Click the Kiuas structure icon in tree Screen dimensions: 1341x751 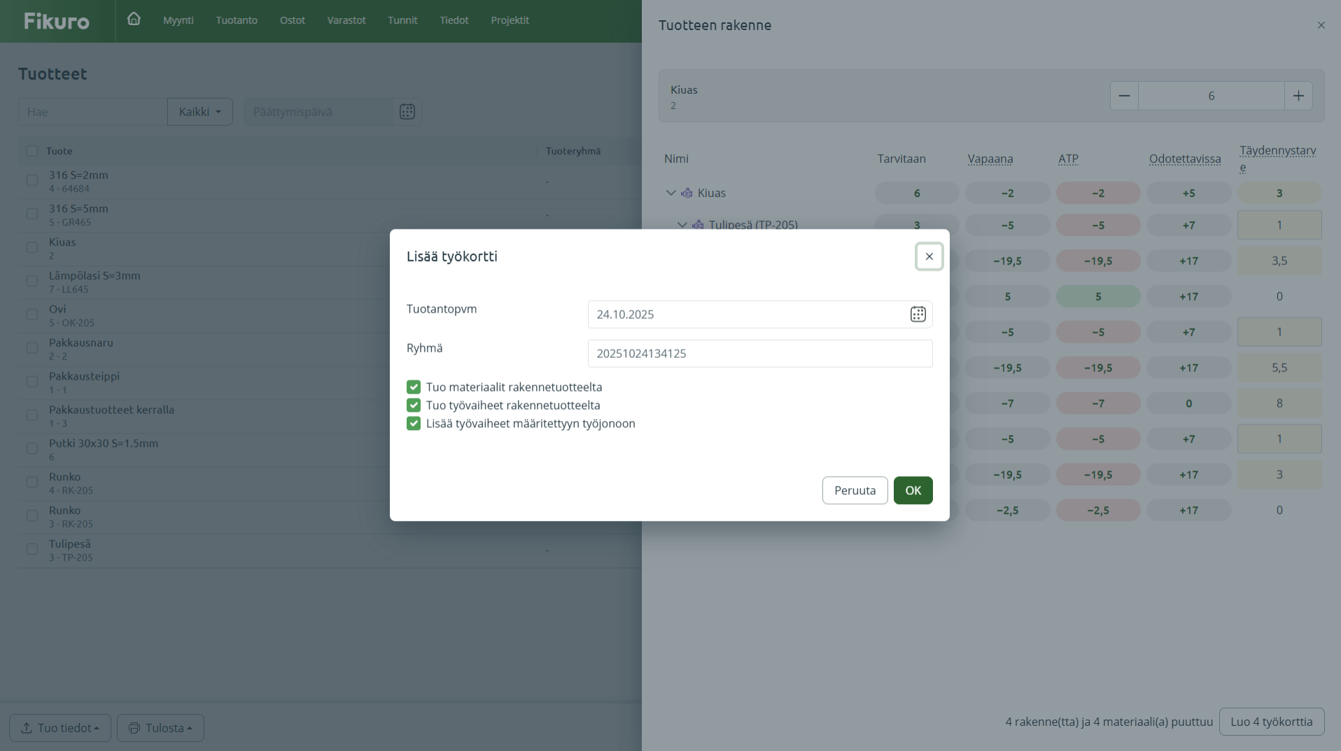click(x=687, y=193)
